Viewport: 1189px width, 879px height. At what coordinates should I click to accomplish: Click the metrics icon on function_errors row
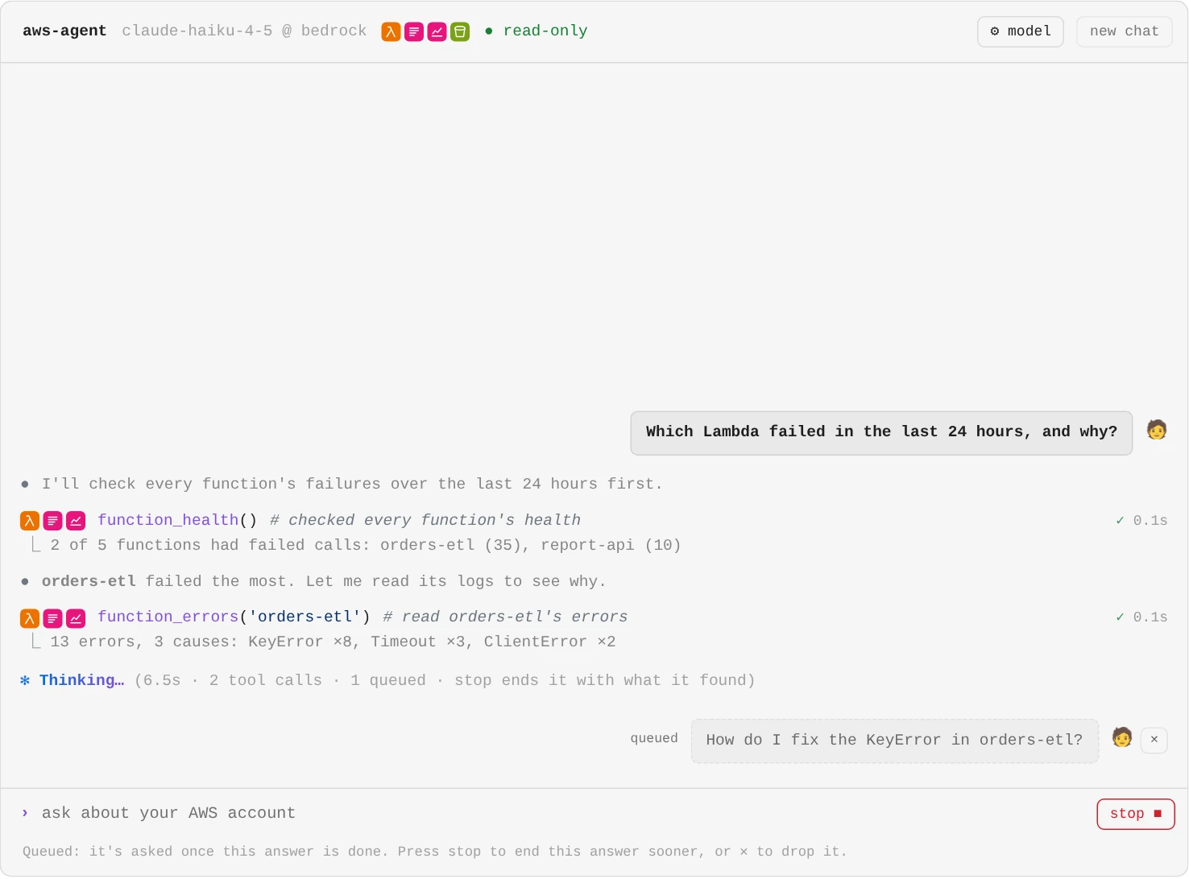(x=76, y=618)
